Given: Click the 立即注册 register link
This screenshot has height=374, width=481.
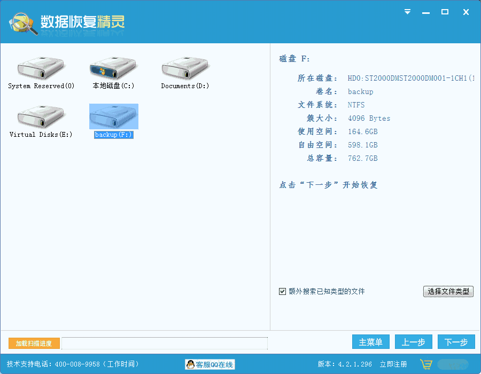Looking at the screenshot, I should [x=393, y=364].
